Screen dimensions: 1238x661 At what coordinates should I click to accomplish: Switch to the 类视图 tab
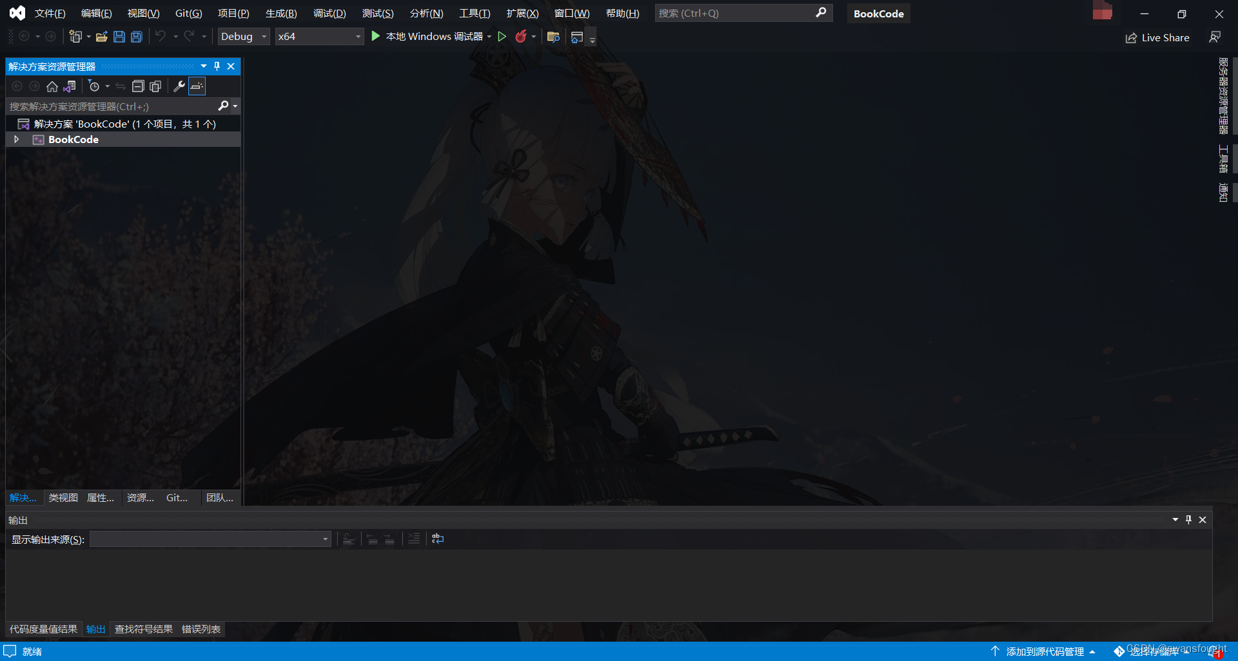(63, 497)
